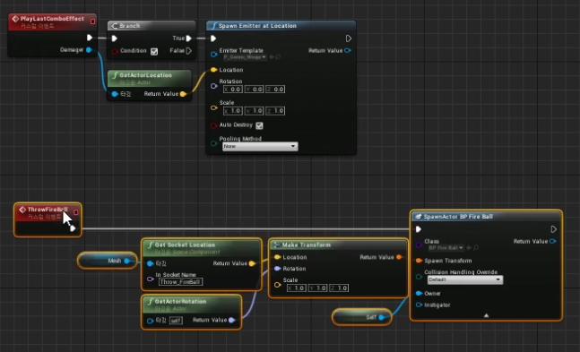Click the Spawn Emitter exec input pin
Image resolution: width=580 pixels, height=352 pixels.
pyautogui.click(x=213, y=39)
